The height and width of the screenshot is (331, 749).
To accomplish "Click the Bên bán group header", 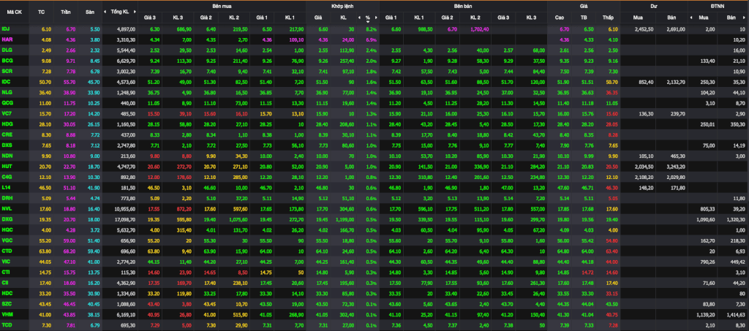I will click(x=463, y=6).
